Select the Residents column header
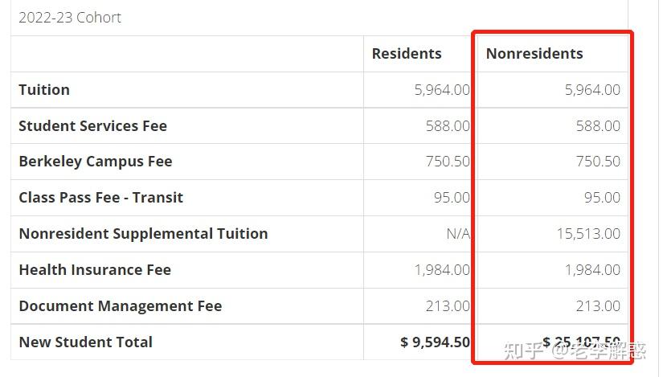The image size is (663, 377). [407, 54]
